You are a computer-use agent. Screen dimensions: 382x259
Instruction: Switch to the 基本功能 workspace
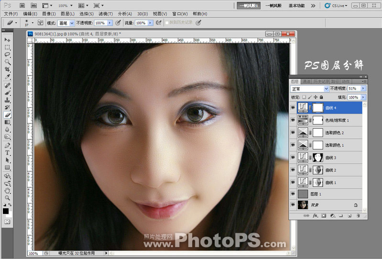(296, 6)
